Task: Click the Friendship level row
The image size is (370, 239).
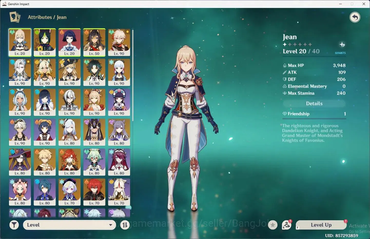Action: 314,114
